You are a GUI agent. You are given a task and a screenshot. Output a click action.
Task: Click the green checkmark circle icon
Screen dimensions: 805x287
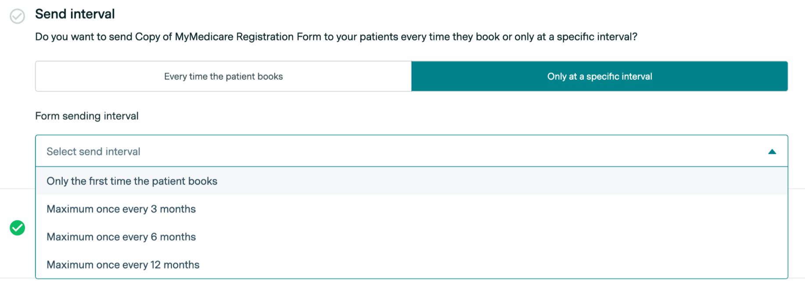tap(18, 228)
